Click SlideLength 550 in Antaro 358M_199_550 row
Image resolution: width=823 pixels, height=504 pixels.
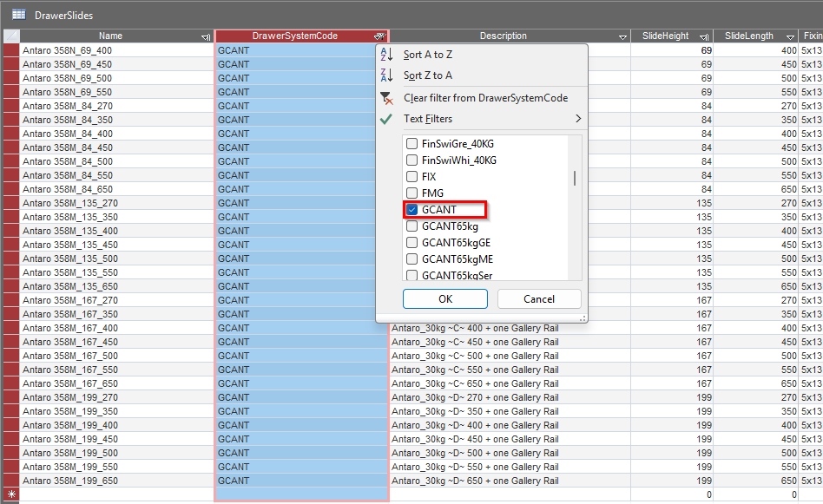[756, 467]
